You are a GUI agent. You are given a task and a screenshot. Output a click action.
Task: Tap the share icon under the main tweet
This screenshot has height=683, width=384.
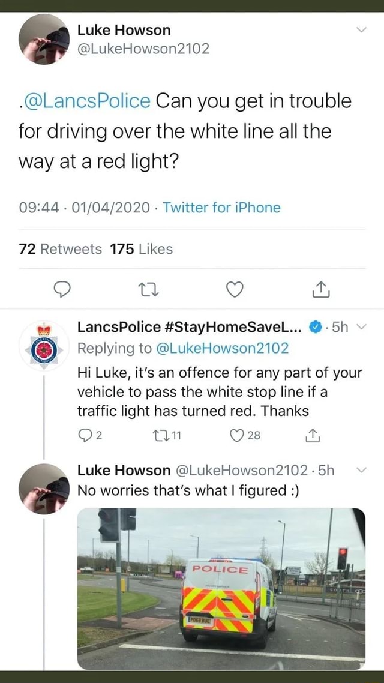[x=321, y=289]
